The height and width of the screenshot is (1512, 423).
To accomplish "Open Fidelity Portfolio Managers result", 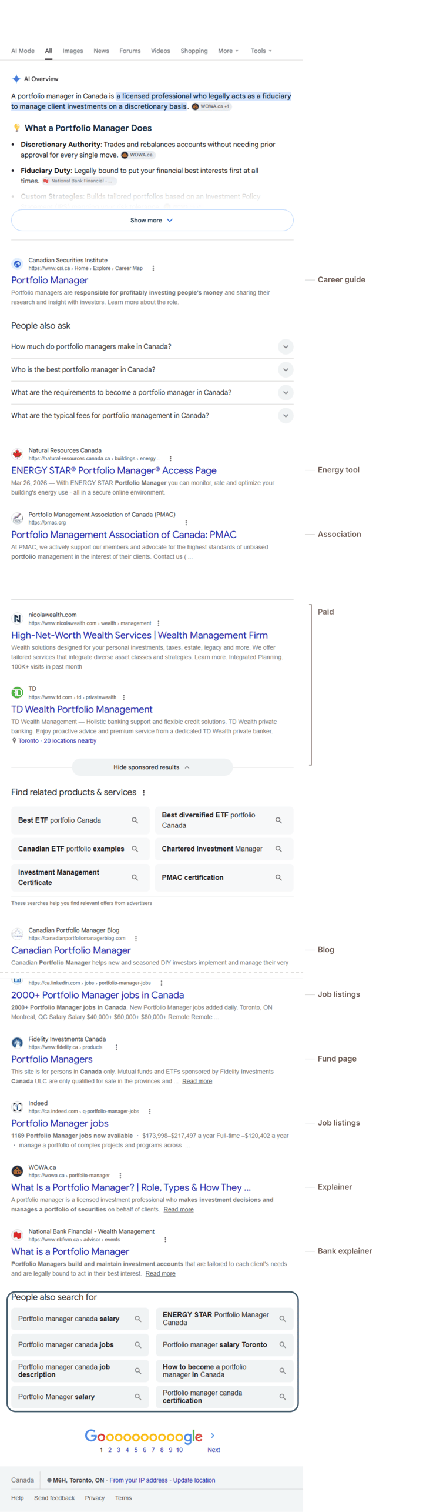I will 52,1059.
